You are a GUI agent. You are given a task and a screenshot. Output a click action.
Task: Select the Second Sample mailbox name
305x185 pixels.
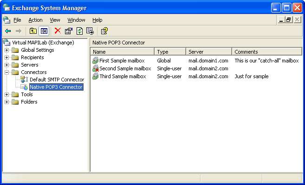(125, 68)
